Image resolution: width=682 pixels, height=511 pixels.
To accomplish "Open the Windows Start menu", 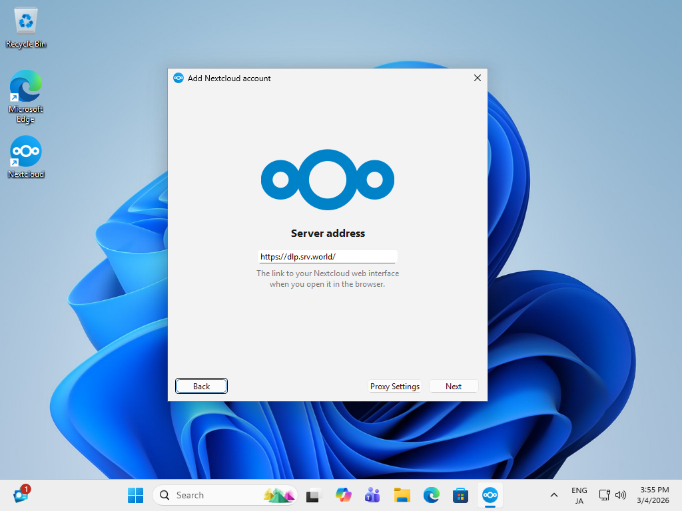I will tap(135, 495).
